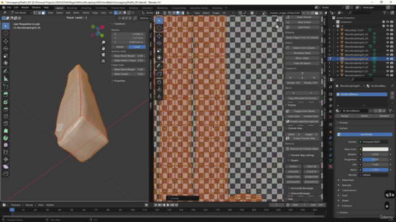
Task: Select the Poly Build tool
Action: [6, 131]
